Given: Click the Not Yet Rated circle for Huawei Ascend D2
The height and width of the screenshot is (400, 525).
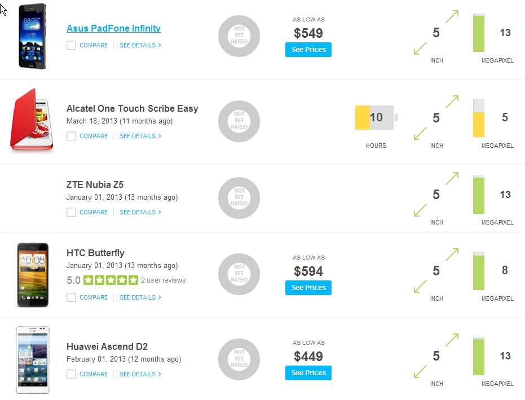Looking at the screenshot, I should click(x=239, y=359).
